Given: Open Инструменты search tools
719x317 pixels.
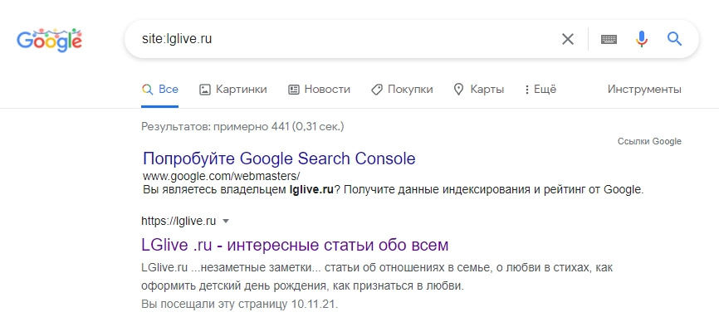Looking at the screenshot, I should (x=644, y=90).
